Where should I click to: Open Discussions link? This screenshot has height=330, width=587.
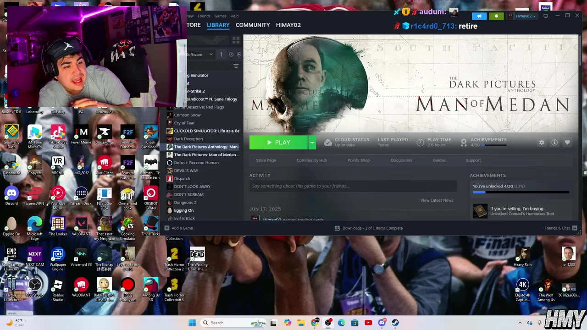401,160
